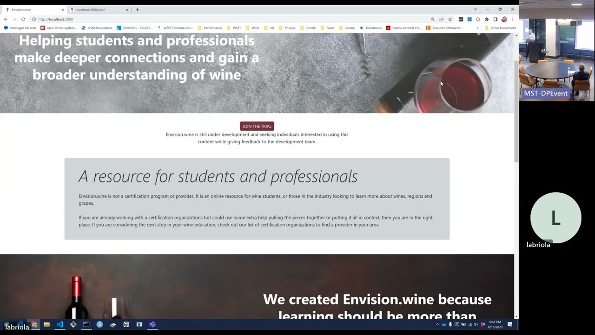Click the taskbar clock showing 6:47 PM
This screenshot has height=335, width=595.
tap(495, 324)
